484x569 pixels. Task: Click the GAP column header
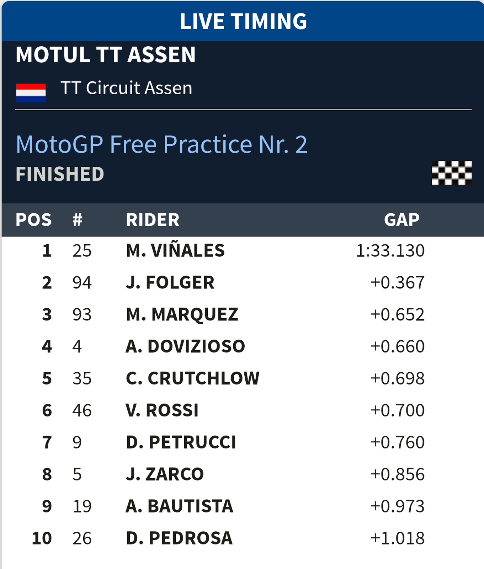(x=402, y=220)
